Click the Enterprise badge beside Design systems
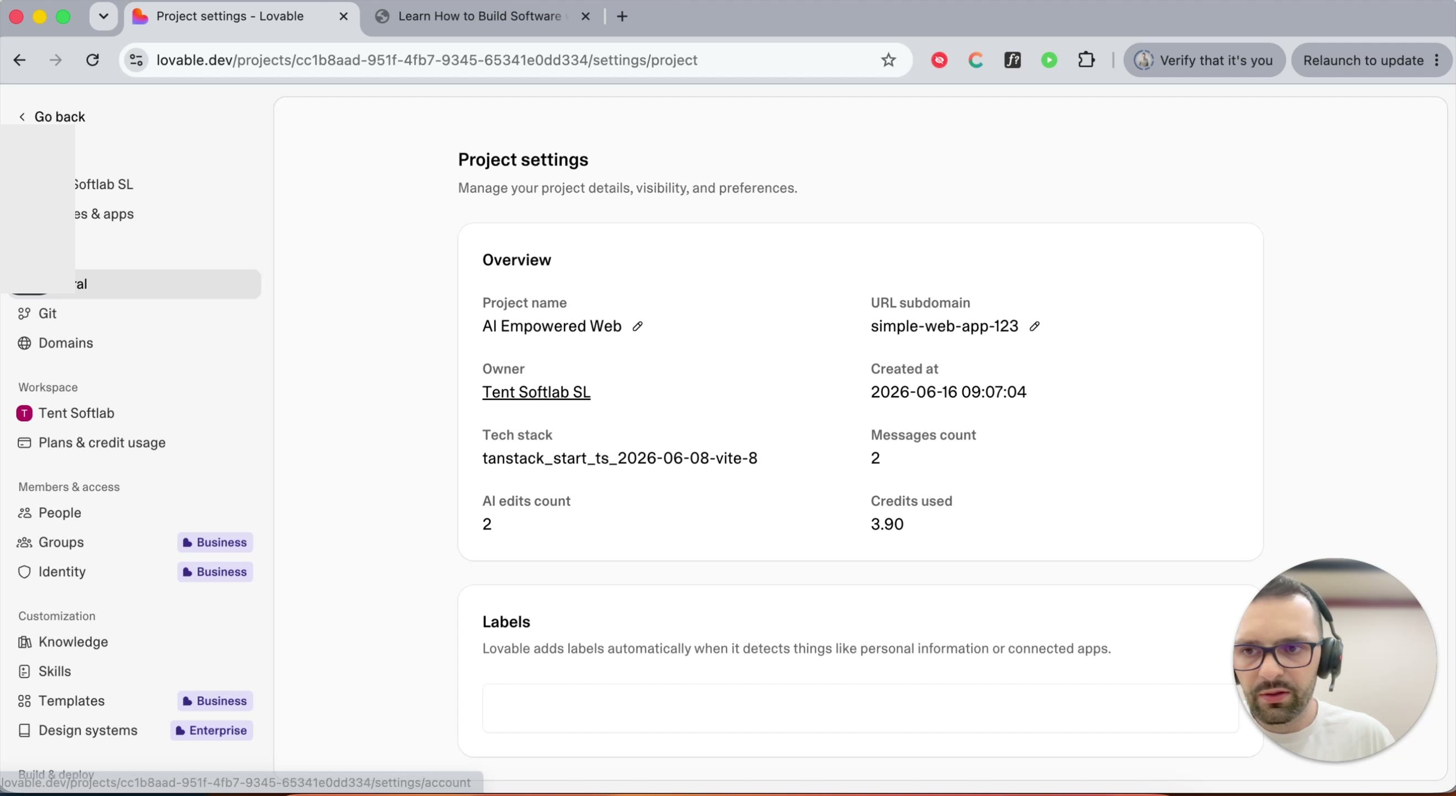Image resolution: width=1456 pixels, height=796 pixels. click(211, 730)
